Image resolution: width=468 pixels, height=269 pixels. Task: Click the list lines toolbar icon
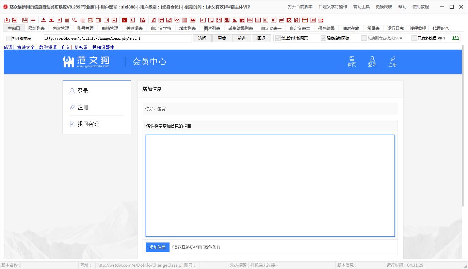[x=33, y=20]
